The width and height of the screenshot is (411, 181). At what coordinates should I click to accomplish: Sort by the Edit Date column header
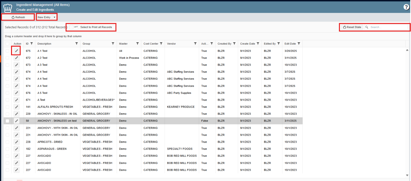point(290,44)
